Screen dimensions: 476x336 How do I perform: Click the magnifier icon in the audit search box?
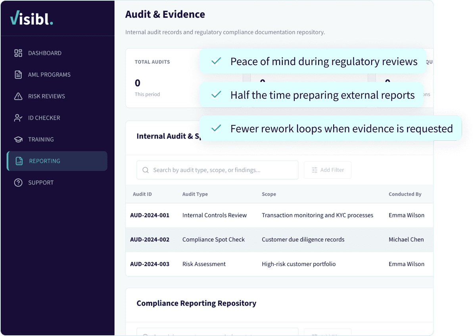(x=146, y=170)
